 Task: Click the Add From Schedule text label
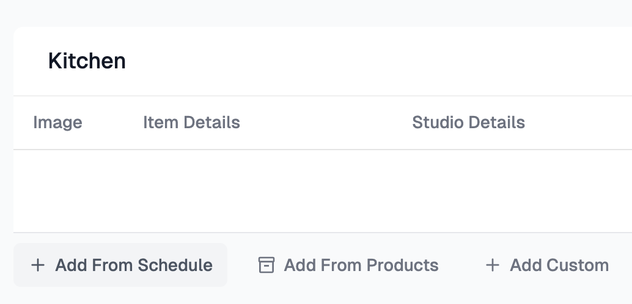tap(134, 266)
